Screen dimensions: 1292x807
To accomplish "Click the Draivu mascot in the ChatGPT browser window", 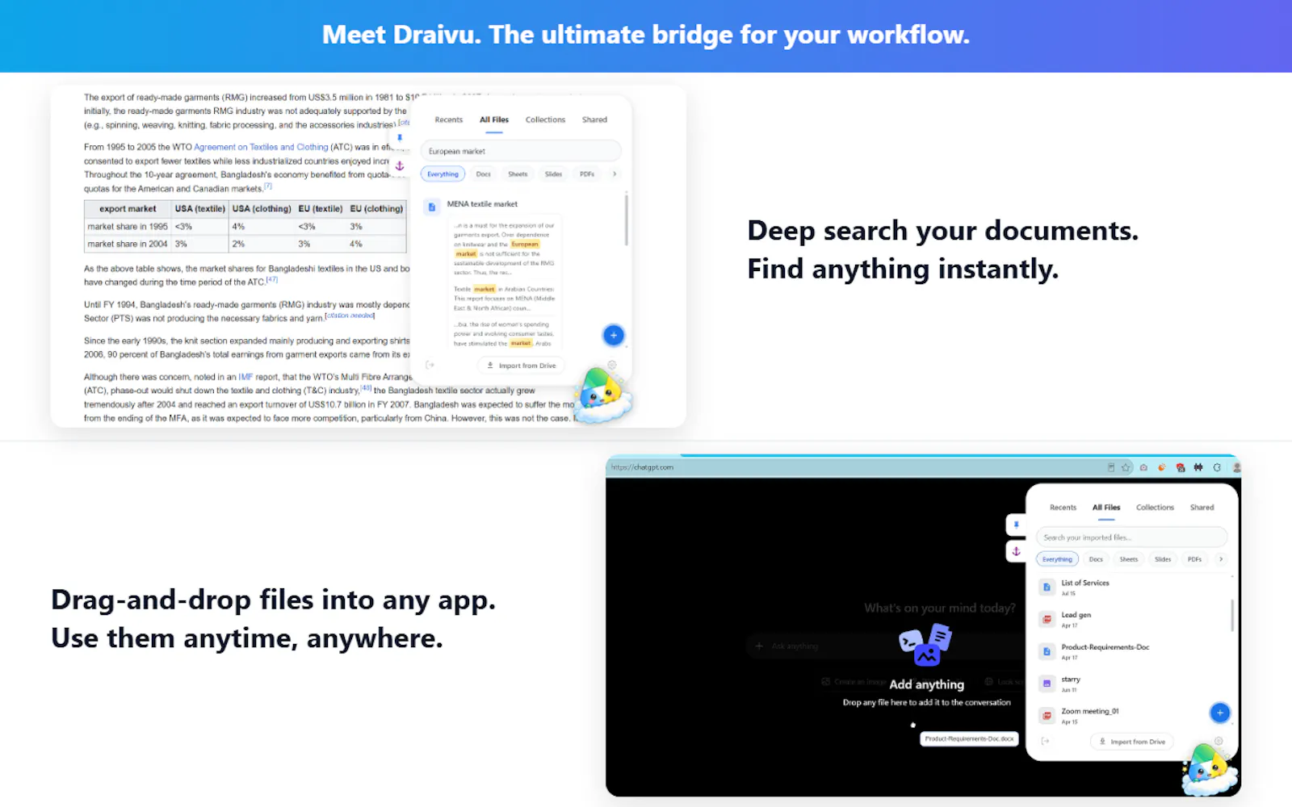I will (1210, 769).
